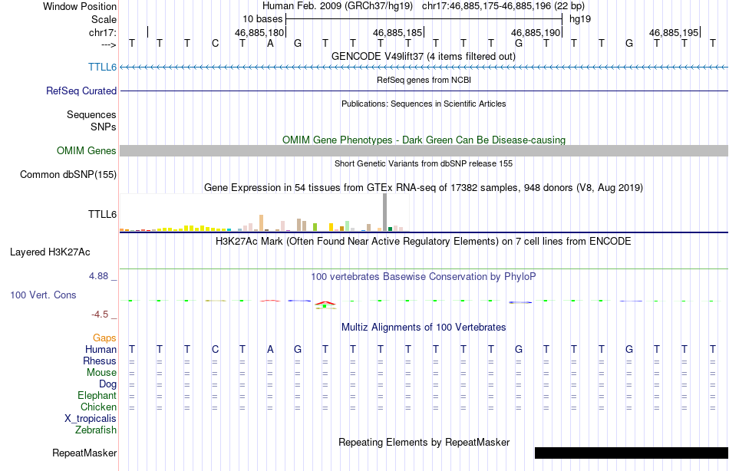Select the Elephant species row label
729x471 pixels.
(97, 396)
